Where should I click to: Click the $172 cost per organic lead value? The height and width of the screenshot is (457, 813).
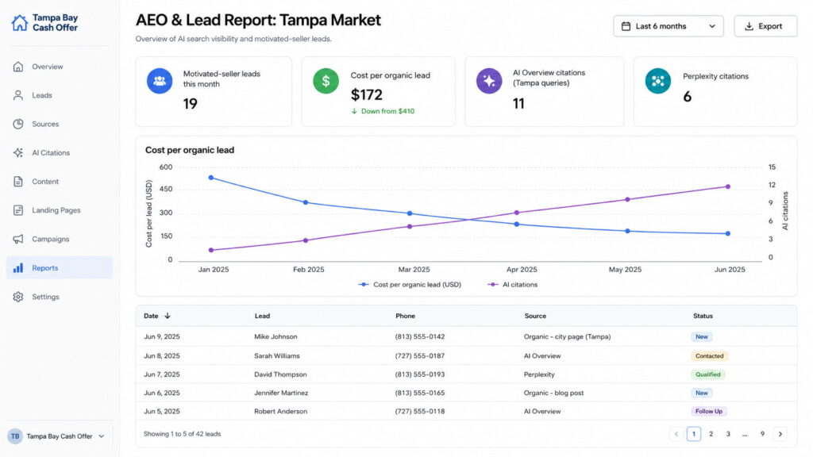point(367,95)
